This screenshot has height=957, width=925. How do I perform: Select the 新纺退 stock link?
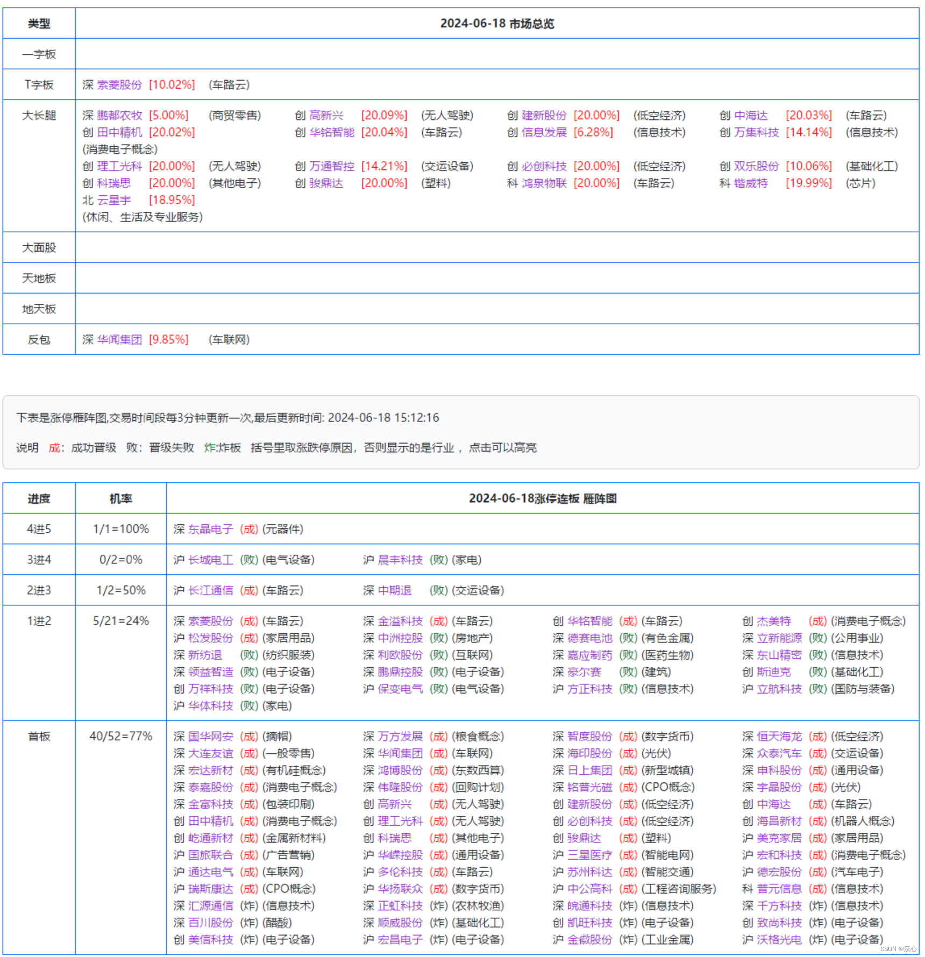[205, 655]
